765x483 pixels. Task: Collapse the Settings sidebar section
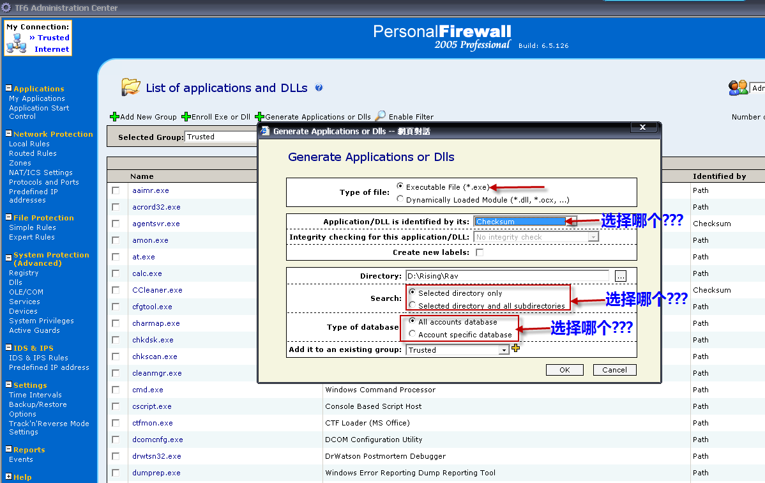tap(8, 385)
